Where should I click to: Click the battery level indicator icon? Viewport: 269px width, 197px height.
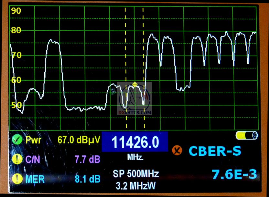pos(247,135)
